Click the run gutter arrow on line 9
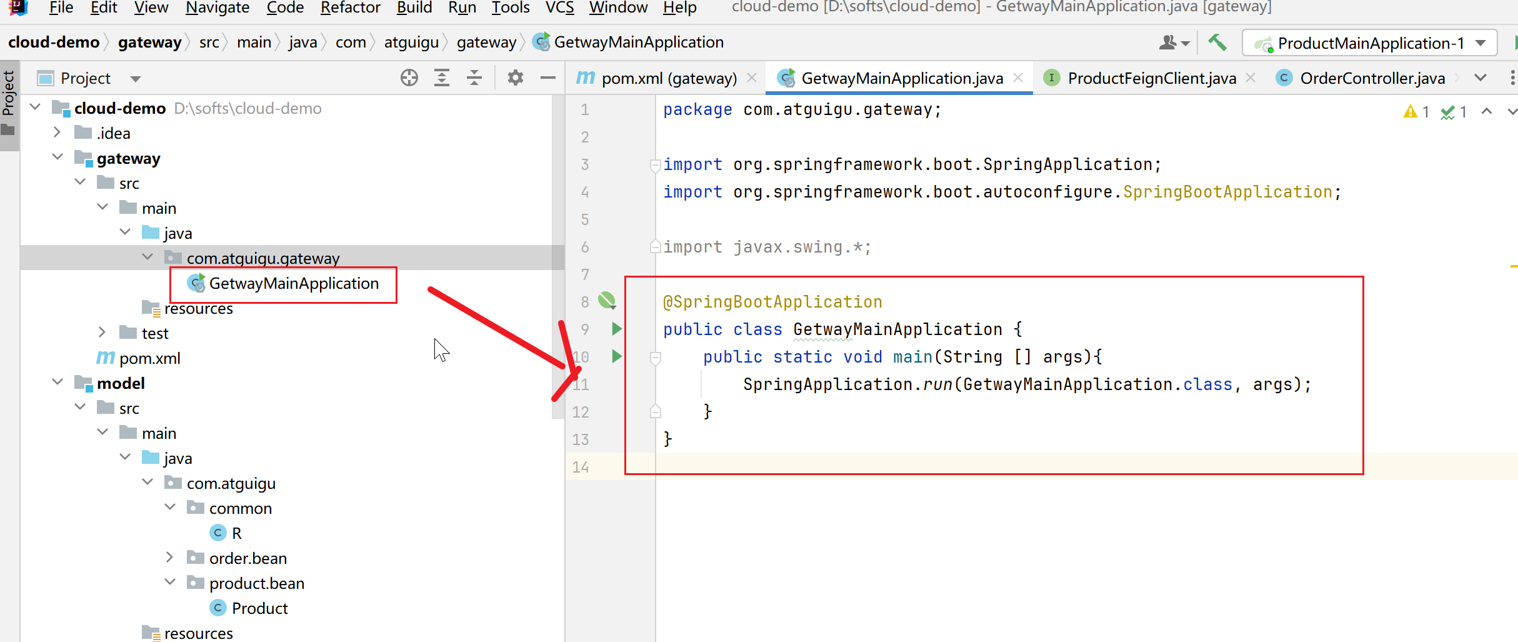 coord(617,329)
